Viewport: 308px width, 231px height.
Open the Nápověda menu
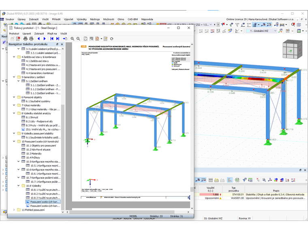[x=147, y=19]
